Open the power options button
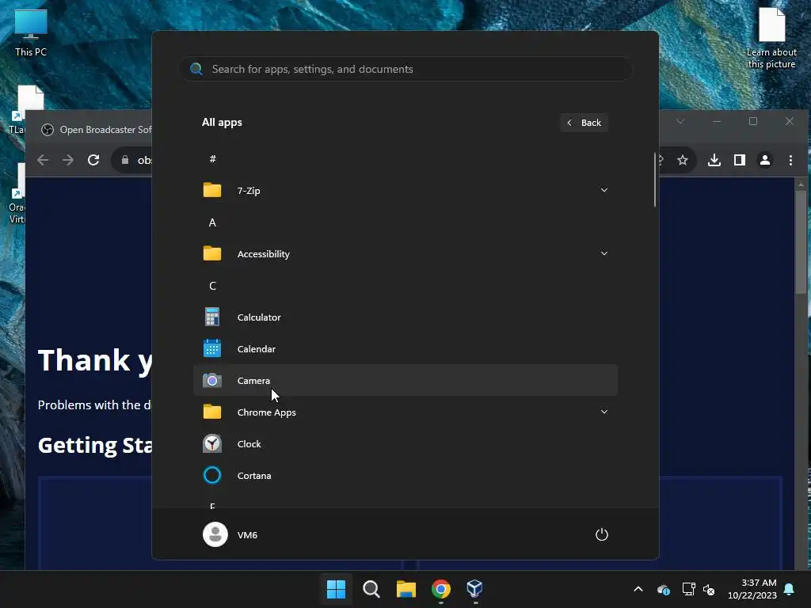 click(602, 534)
